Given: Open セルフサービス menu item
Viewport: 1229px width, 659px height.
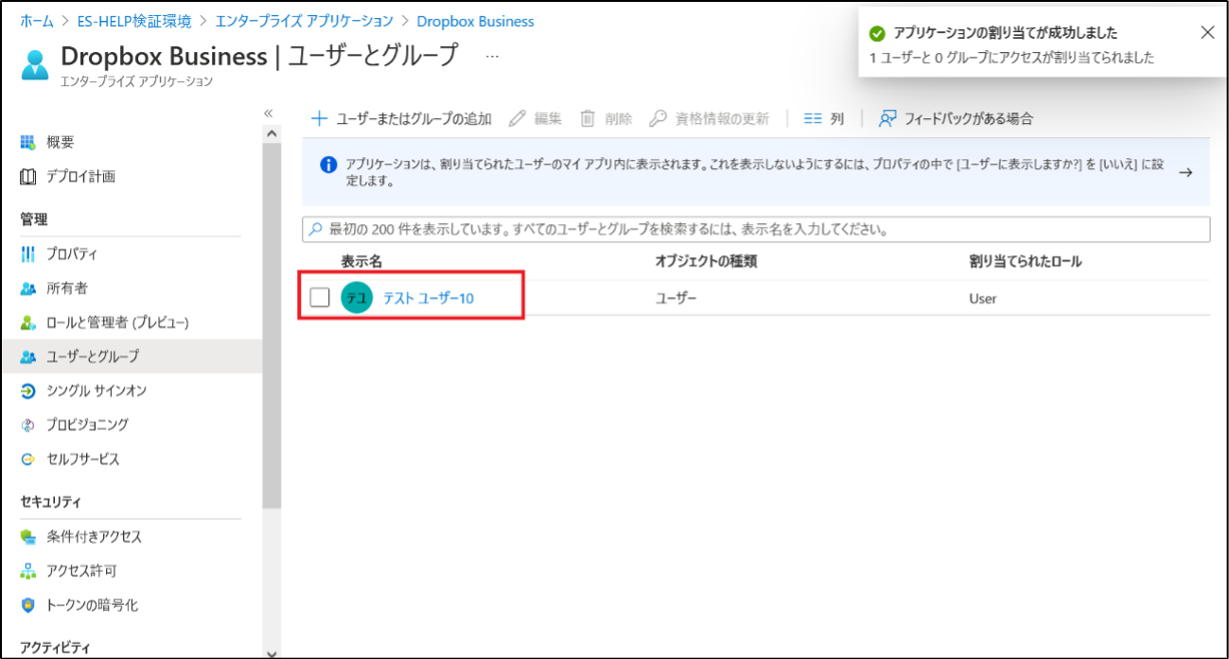Looking at the screenshot, I should (x=83, y=460).
